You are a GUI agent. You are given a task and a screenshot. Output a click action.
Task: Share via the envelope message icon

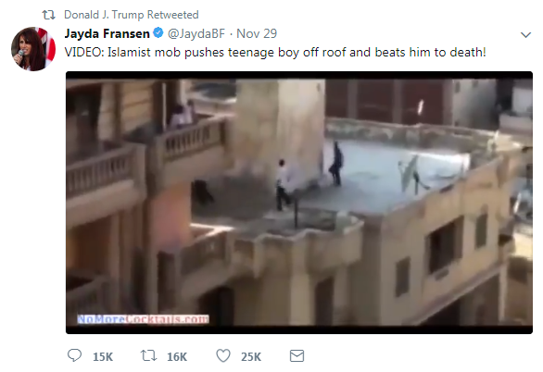tap(297, 355)
